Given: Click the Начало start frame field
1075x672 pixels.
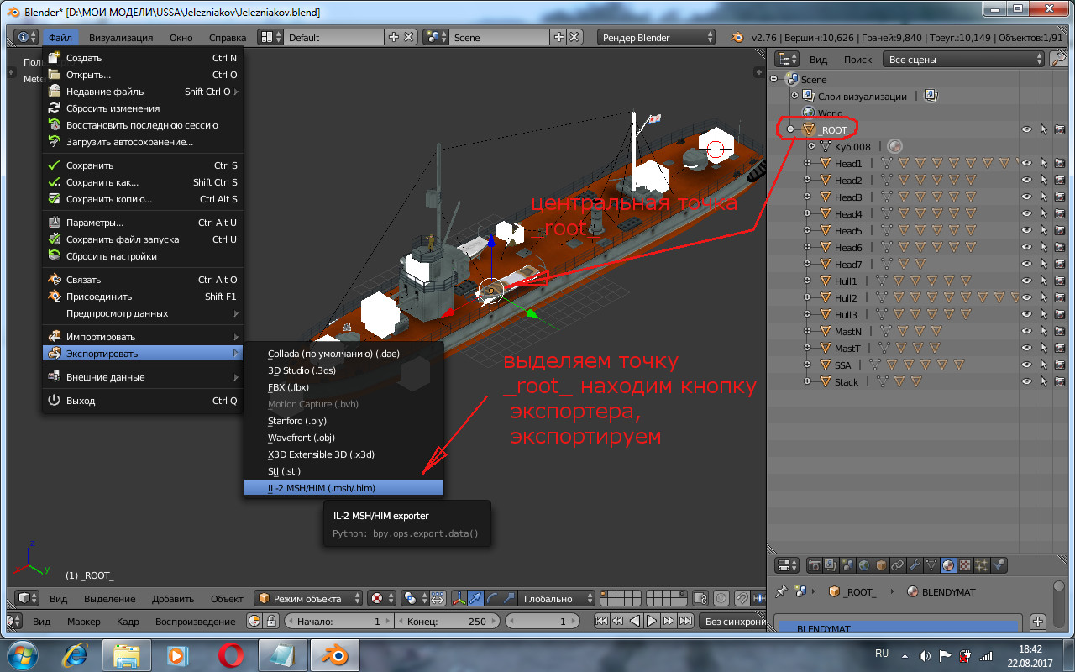Looking at the screenshot, I should coord(339,622).
